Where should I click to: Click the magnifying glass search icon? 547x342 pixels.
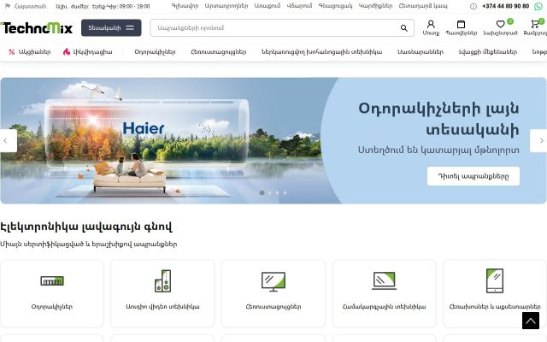click(404, 28)
